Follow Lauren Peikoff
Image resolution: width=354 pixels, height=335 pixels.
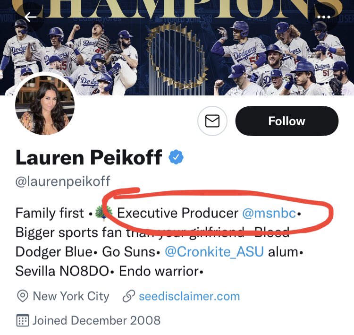(x=287, y=121)
